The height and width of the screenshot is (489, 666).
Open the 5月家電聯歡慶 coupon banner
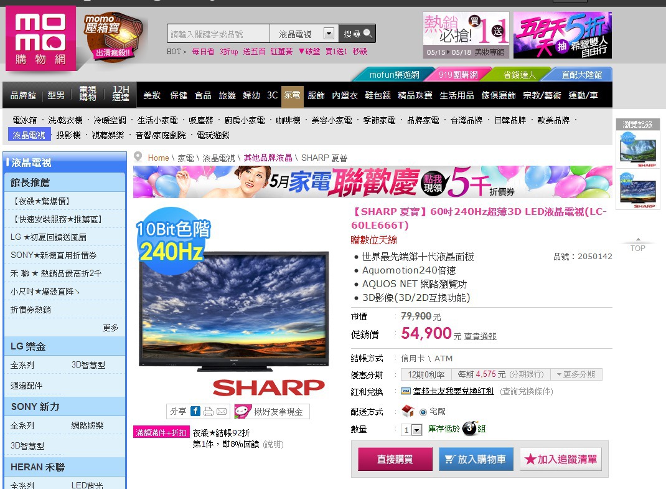372,182
